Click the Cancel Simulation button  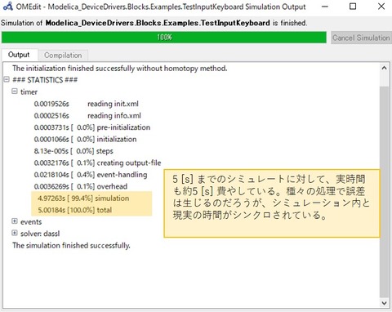pos(361,38)
